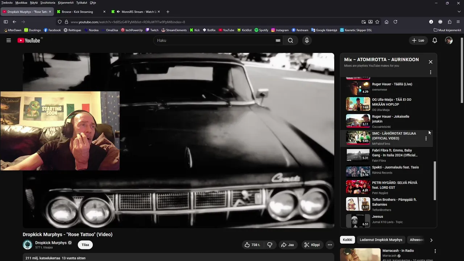Mute the MonniRS Stream tab audio
The height and width of the screenshot is (261, 464).
118,12
